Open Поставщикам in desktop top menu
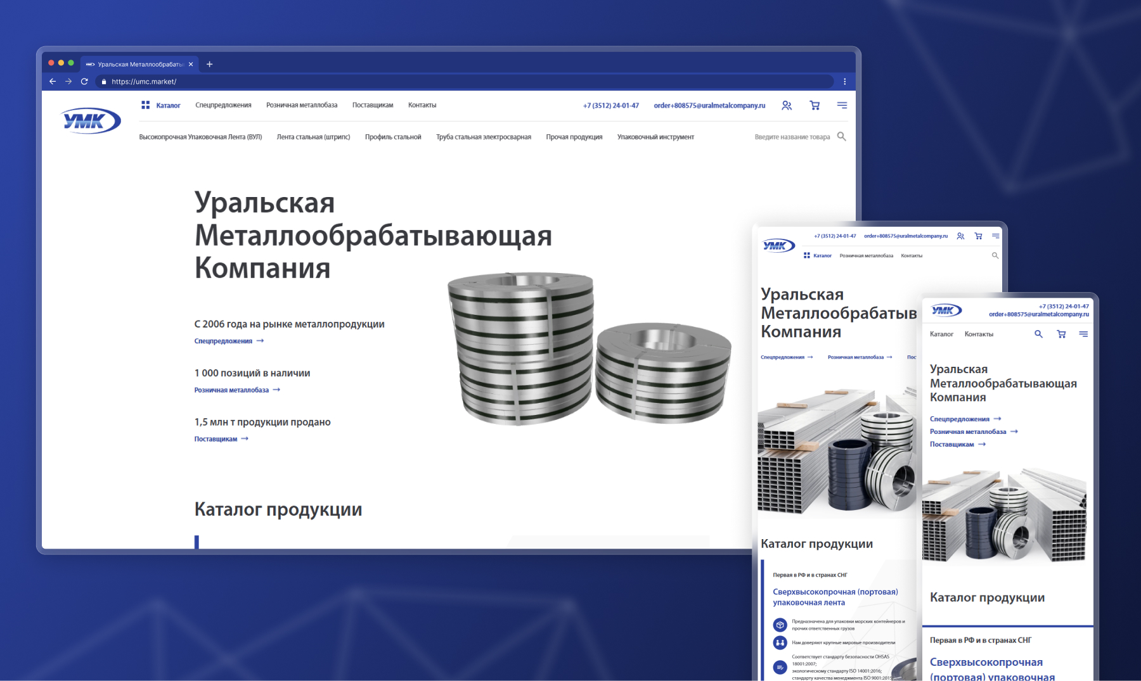This screenshot has height=681, width=1141. [373, 105]
